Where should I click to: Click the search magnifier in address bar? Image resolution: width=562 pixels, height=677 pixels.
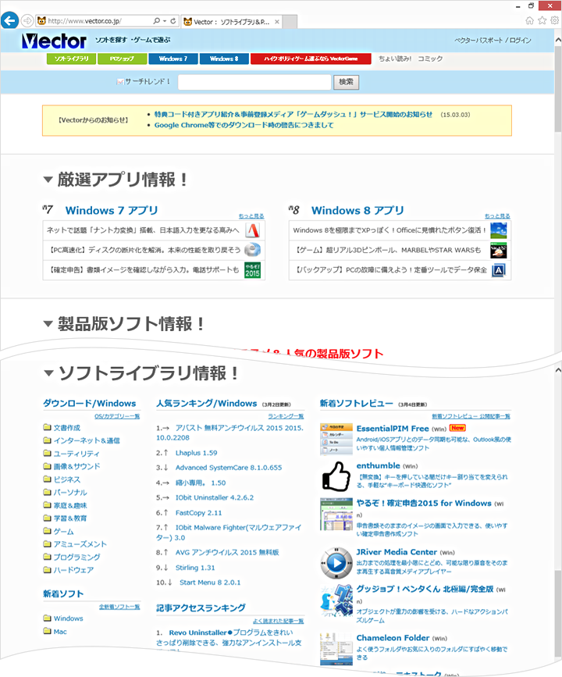157,21
